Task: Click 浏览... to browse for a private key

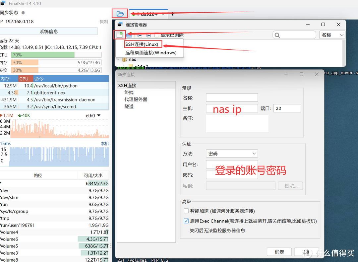Action: coord(290,186)
